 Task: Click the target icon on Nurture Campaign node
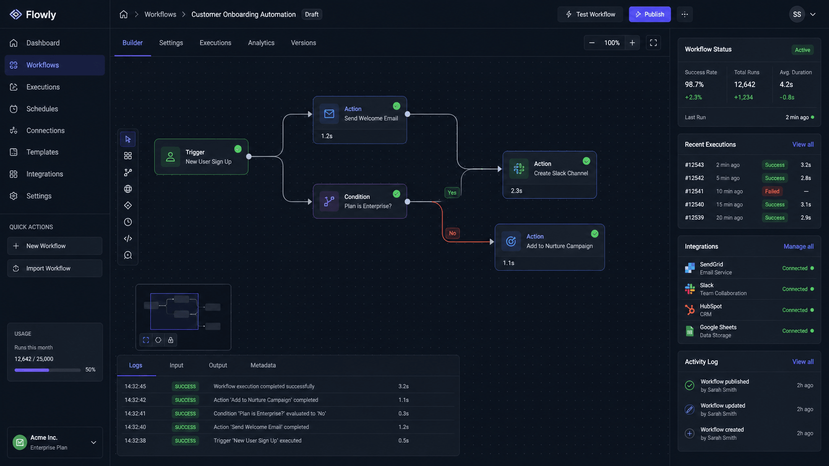coord(511,241)
